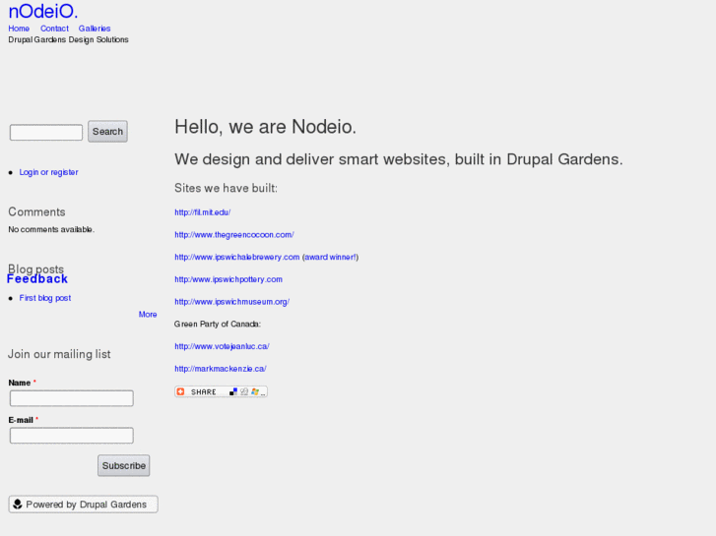Go to the Galleries menu item

point(95,29)
